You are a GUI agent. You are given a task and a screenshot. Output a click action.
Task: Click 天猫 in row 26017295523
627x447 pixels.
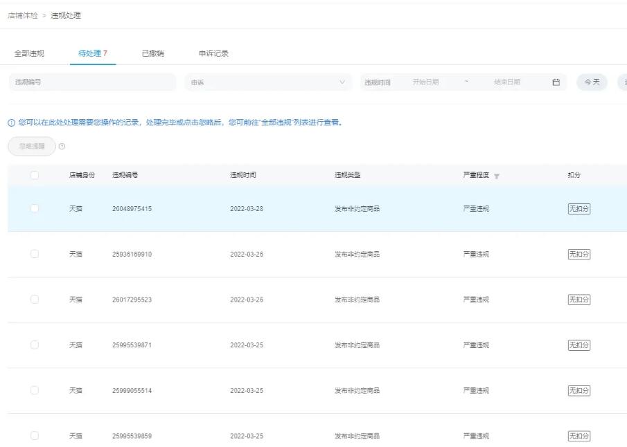(76, 300)
